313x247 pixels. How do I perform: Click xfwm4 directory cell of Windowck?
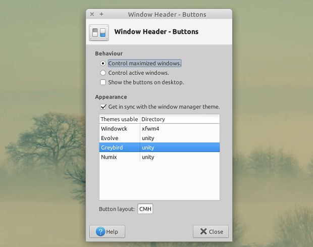pyautogui.click(x=150, y=129)
